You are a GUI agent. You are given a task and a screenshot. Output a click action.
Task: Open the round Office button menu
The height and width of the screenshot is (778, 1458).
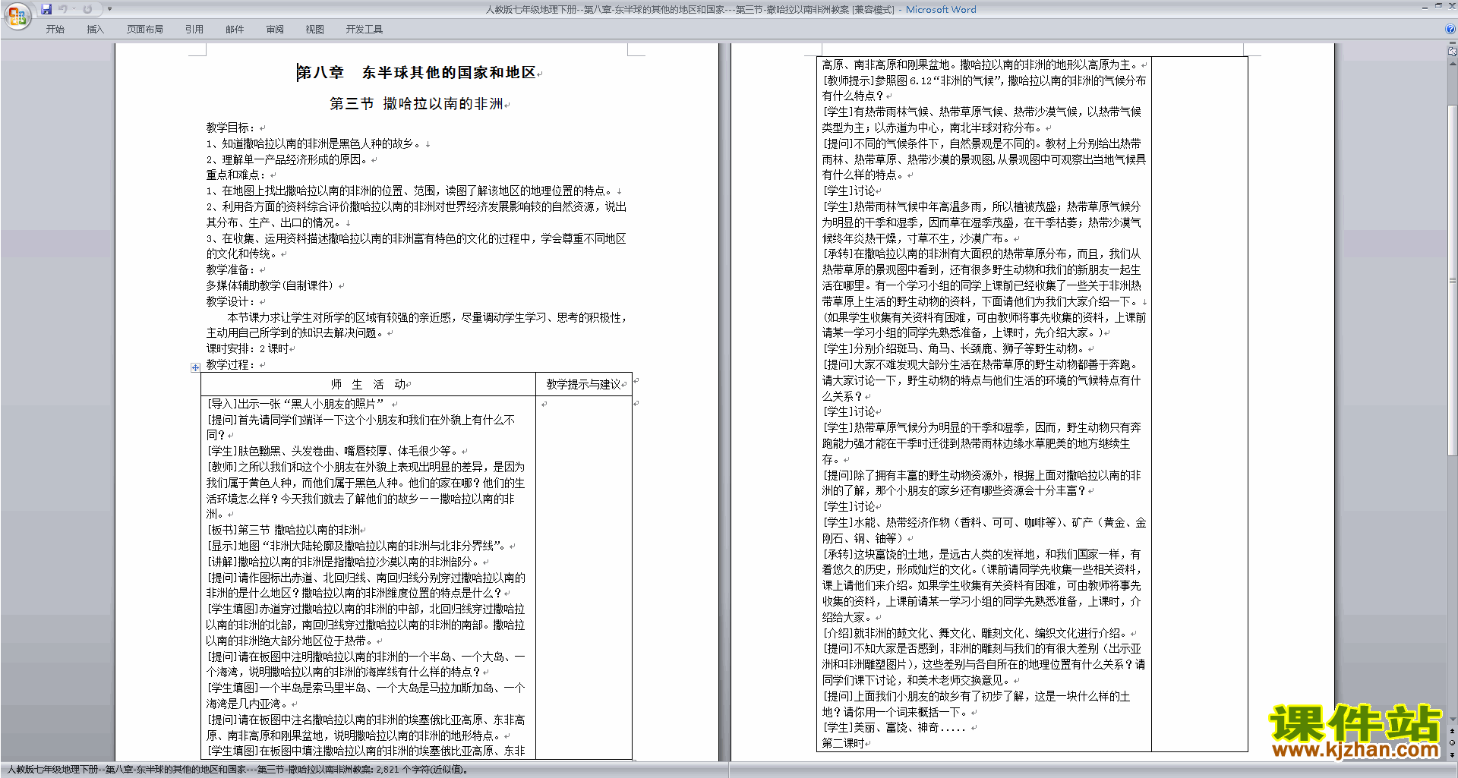click(17, 15)
